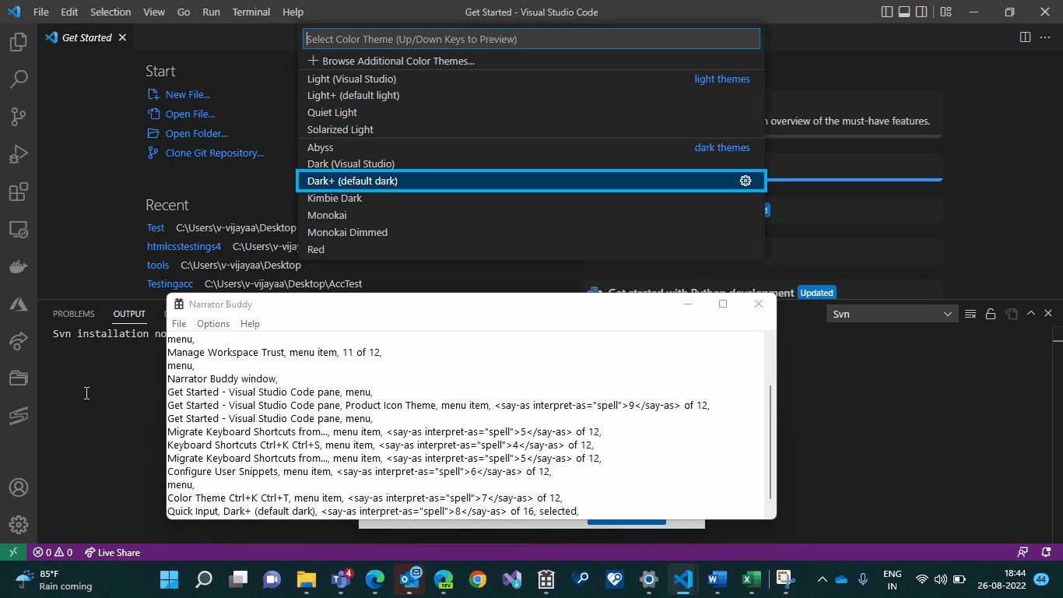Toggle Primary Side Bar layout button
The height and width of the screenshot is (598, 1063).
click(887, 12)
